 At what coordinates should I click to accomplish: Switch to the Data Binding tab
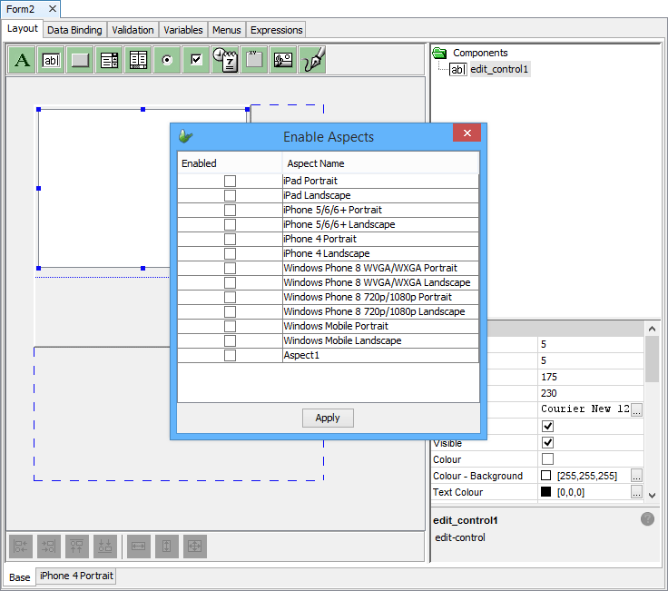(74, 30)
